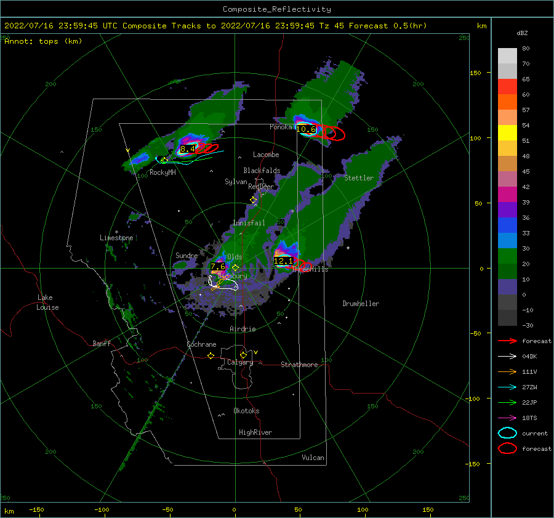554x518 pixels.
Task: Click the Lake Louise label
Action: [x=47, y=302]
